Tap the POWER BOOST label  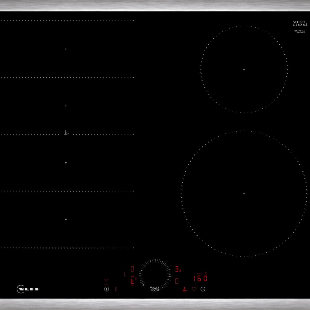point(155,289)
